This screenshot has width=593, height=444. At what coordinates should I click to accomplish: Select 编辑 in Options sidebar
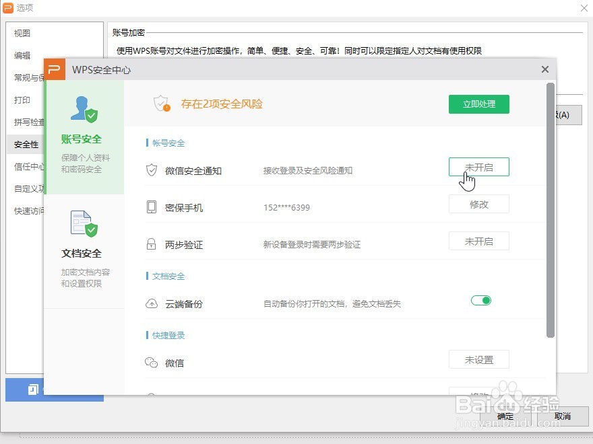(22, 55)
